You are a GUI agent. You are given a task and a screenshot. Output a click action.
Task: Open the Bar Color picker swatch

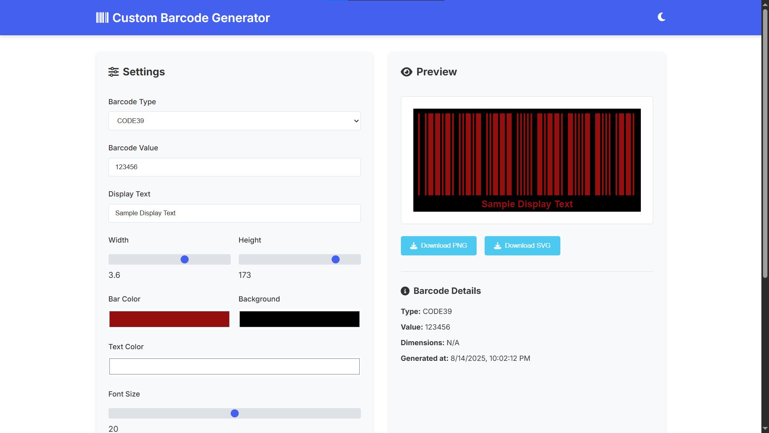pyautogui.click(x=169, y=319)
